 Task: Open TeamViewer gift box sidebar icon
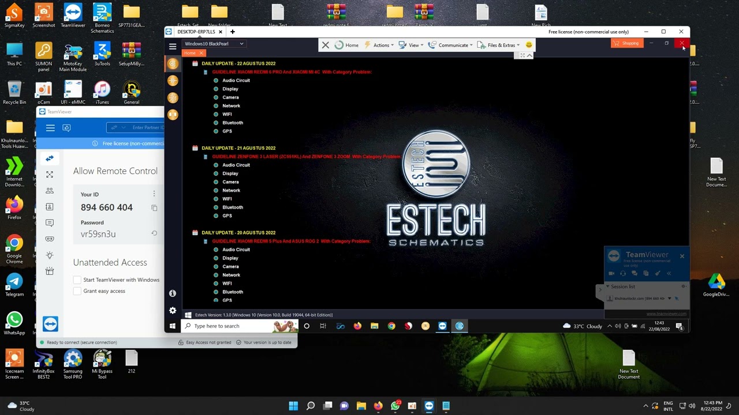(50, 271)
